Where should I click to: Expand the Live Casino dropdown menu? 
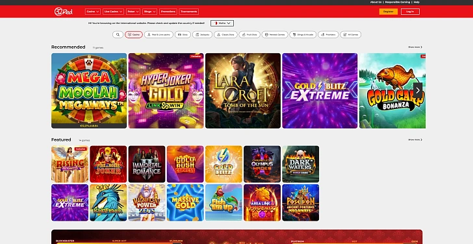(113, 12)
